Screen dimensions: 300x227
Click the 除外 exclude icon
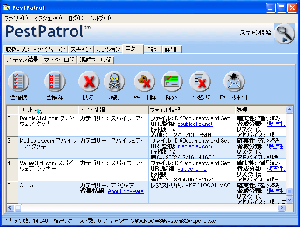click(x=172, y=82)
